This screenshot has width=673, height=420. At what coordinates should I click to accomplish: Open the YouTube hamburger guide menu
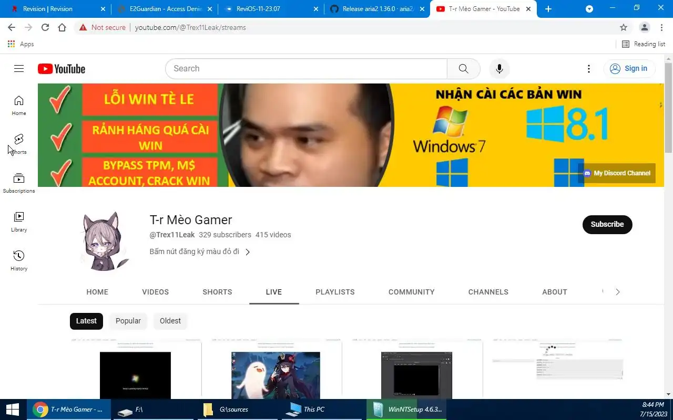(19, 69)
